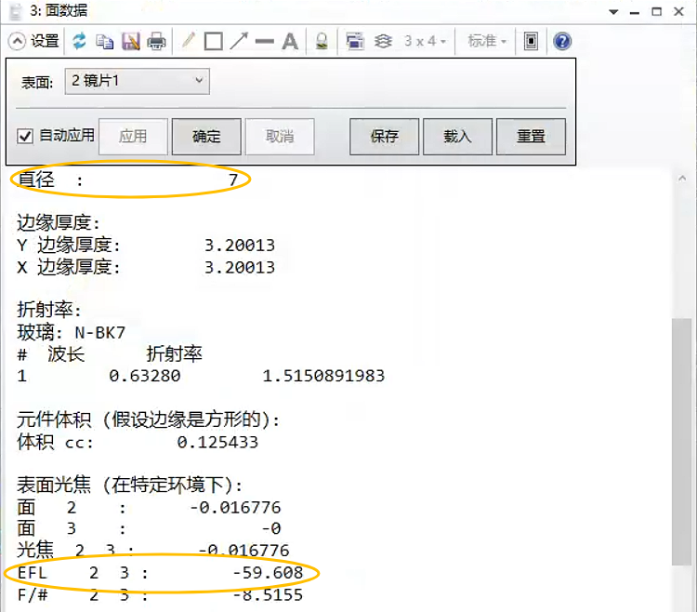Select the text annotation A tool
The image size is (697, 612).
[290, 41]
